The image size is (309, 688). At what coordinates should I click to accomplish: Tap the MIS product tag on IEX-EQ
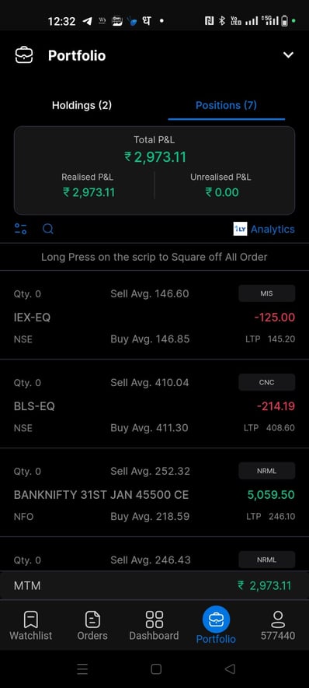(x=266, y=293)
